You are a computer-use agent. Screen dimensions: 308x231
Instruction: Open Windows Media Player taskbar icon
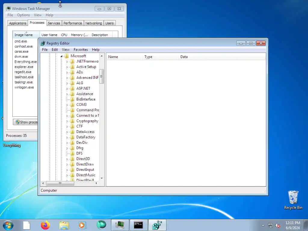82,225
